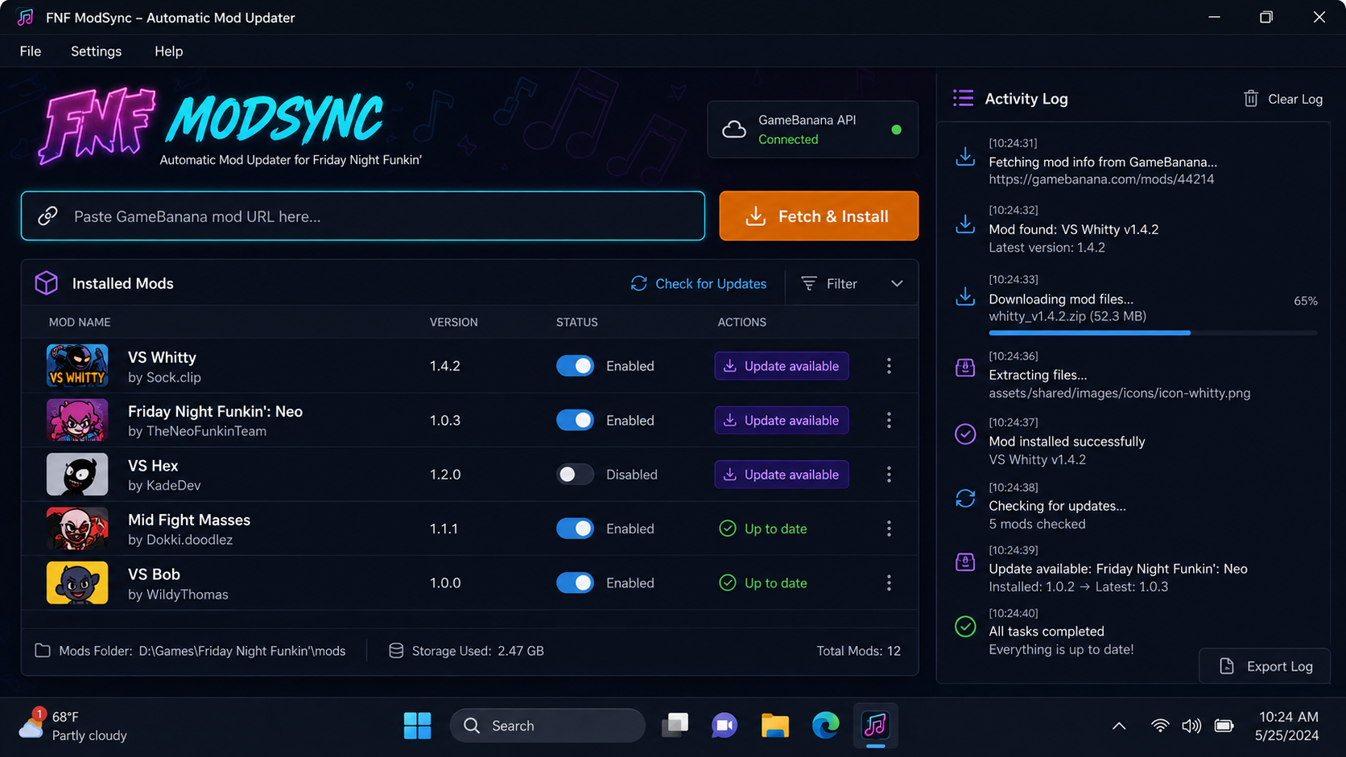Click the VS Bob up-to-date check icon

click(727, 583)
